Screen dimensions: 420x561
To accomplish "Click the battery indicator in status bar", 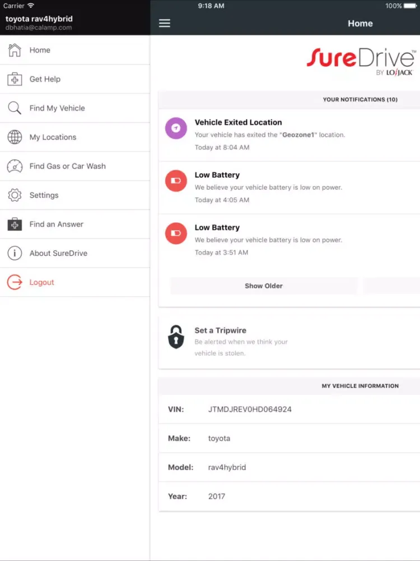I will [x=410, y=6].
